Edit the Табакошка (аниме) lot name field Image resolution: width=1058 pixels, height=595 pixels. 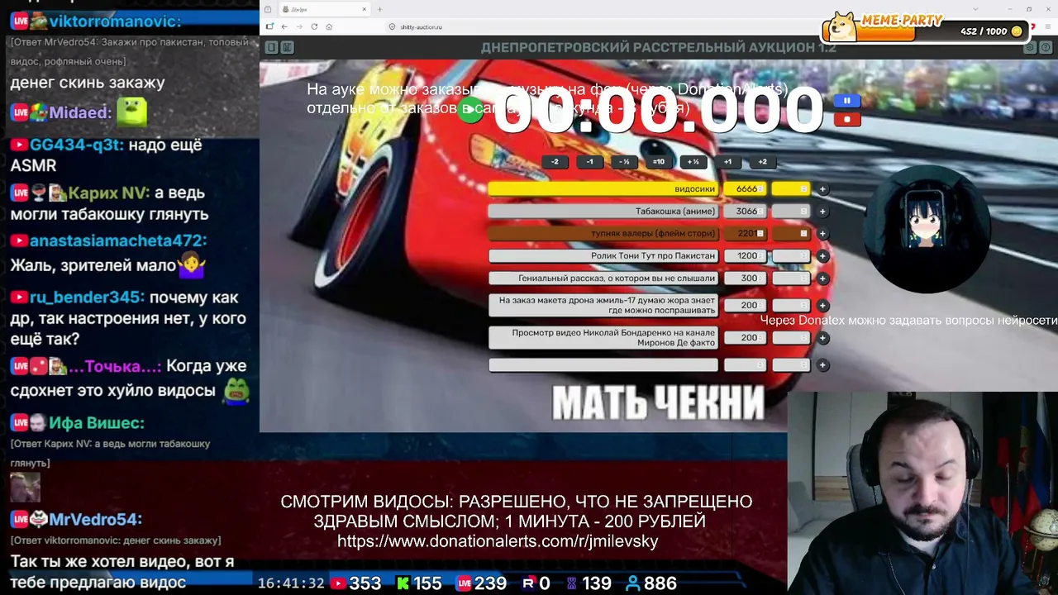click(x=603, y=212)
